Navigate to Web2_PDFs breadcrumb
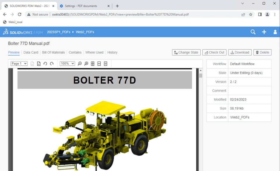 coord(85,32)
